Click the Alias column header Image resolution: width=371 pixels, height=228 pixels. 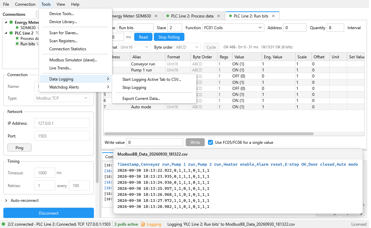(x=148, y=57)
